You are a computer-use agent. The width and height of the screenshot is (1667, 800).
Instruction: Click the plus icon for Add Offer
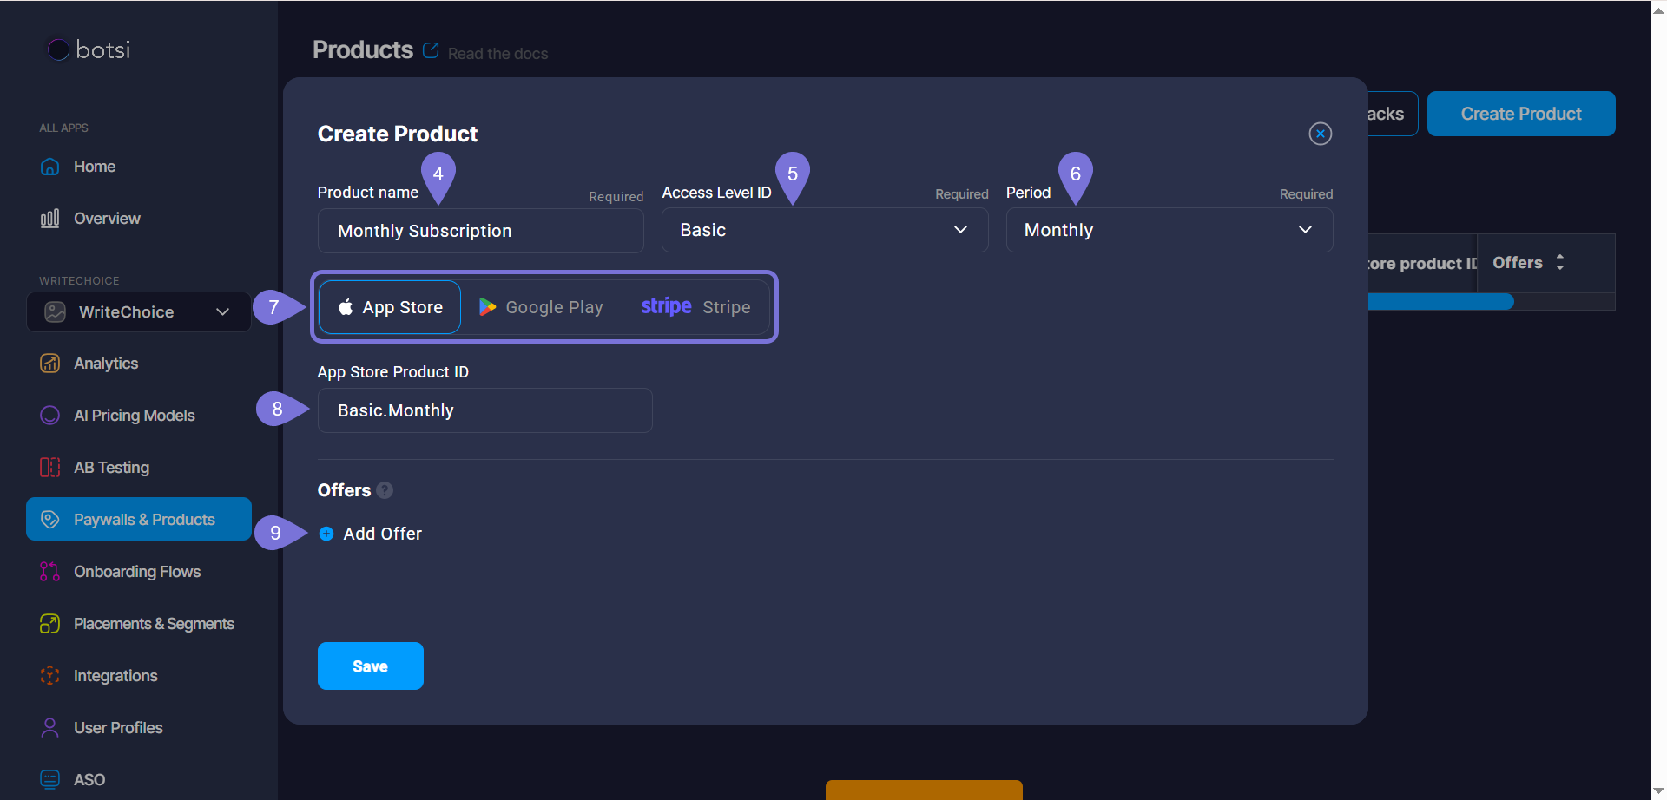326,534
